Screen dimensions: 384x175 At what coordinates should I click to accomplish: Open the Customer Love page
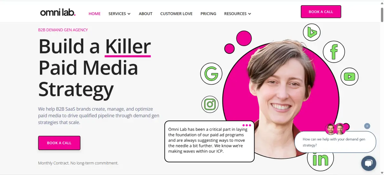point(176,14)
